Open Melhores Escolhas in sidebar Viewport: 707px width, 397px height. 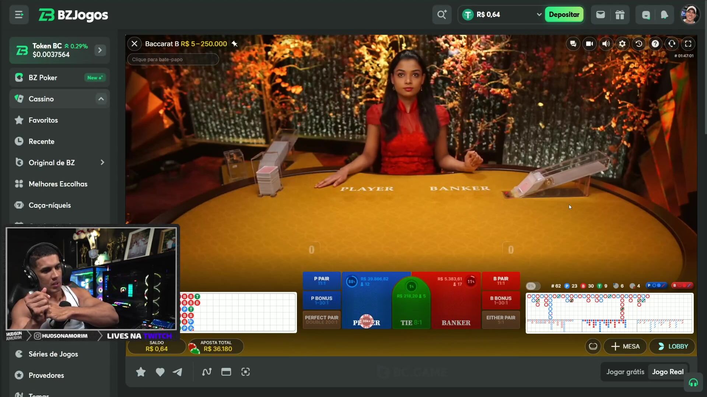(x=60, y=184)
